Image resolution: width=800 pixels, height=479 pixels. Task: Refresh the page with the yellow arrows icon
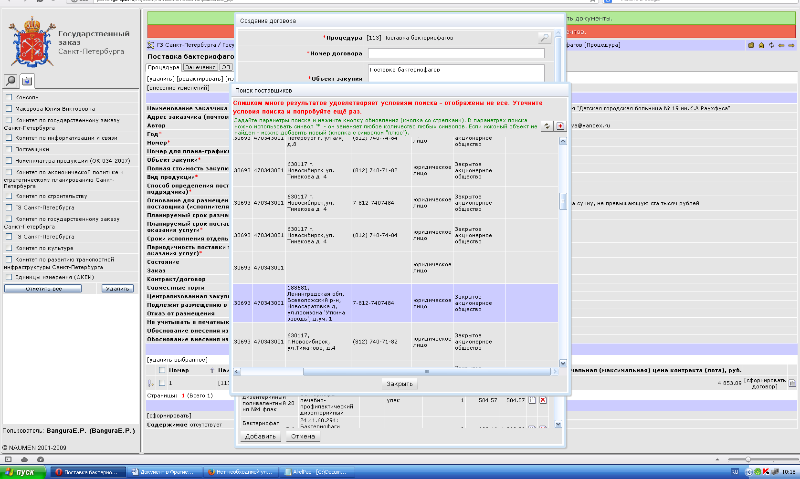(771, 45)
